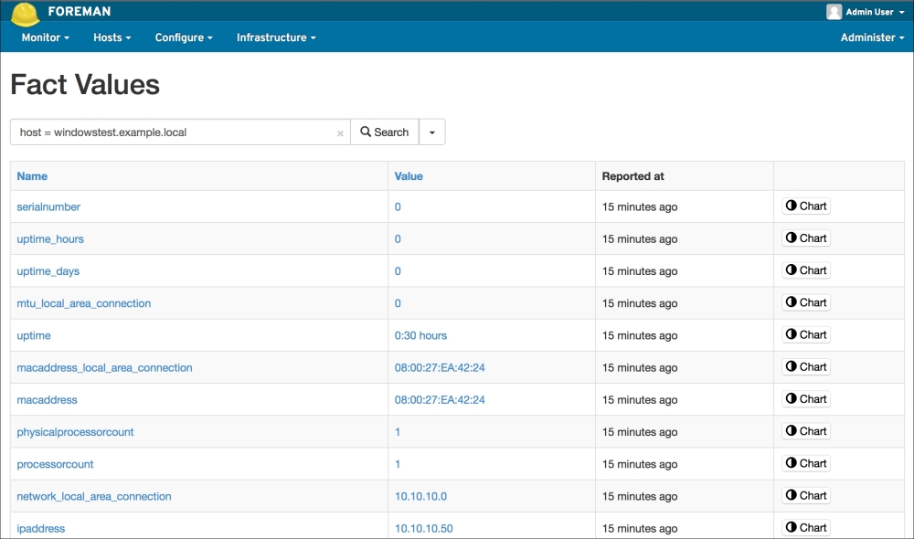The image size is (914, 539).
Task: Expand the search options dropdown arrow
Action: tap(432, 132)
